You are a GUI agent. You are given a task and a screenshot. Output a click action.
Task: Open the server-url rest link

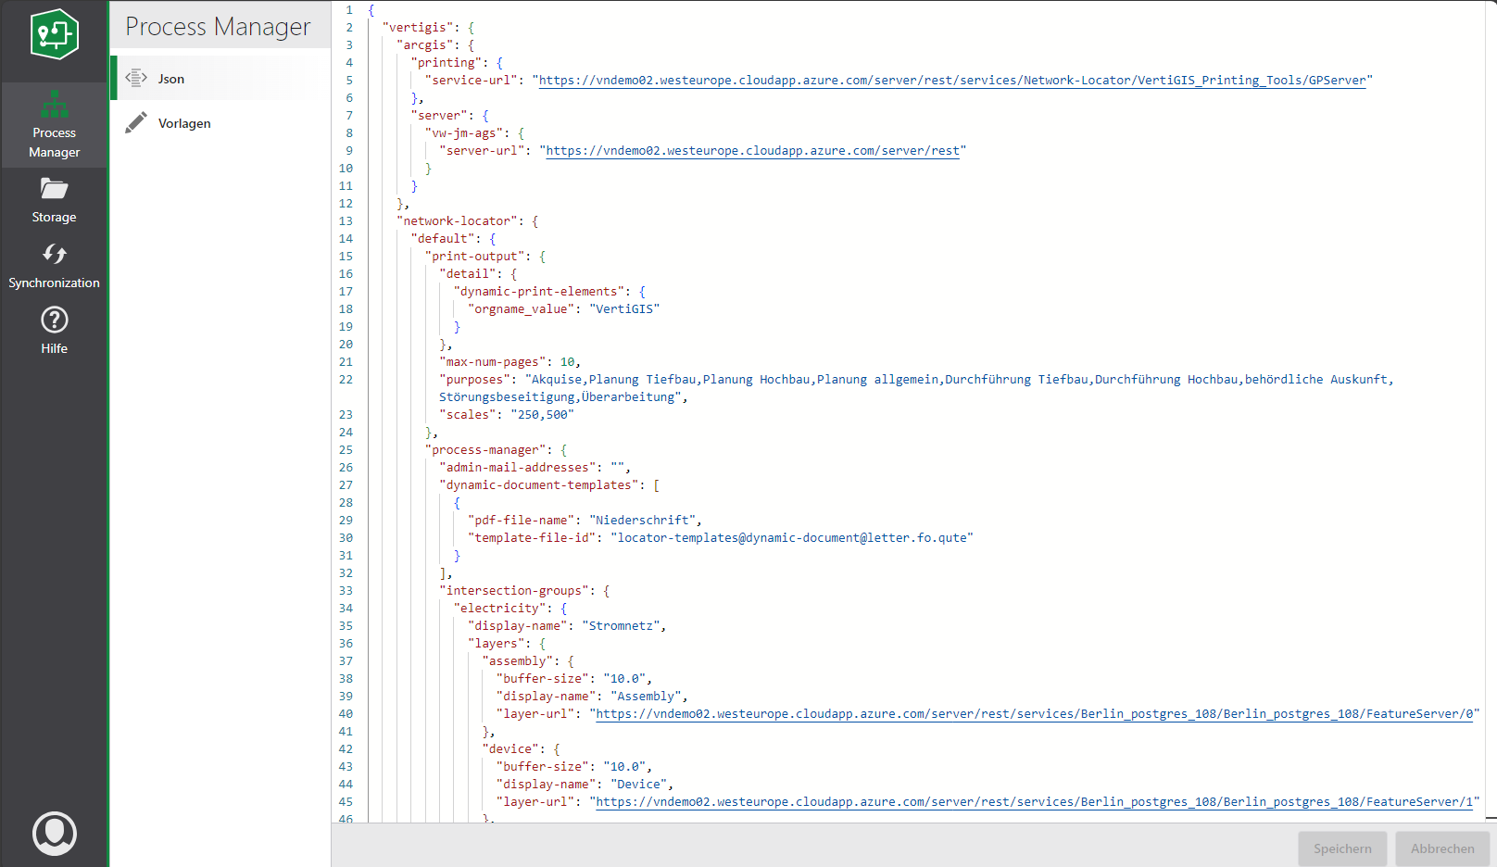(x=752, y=151)
